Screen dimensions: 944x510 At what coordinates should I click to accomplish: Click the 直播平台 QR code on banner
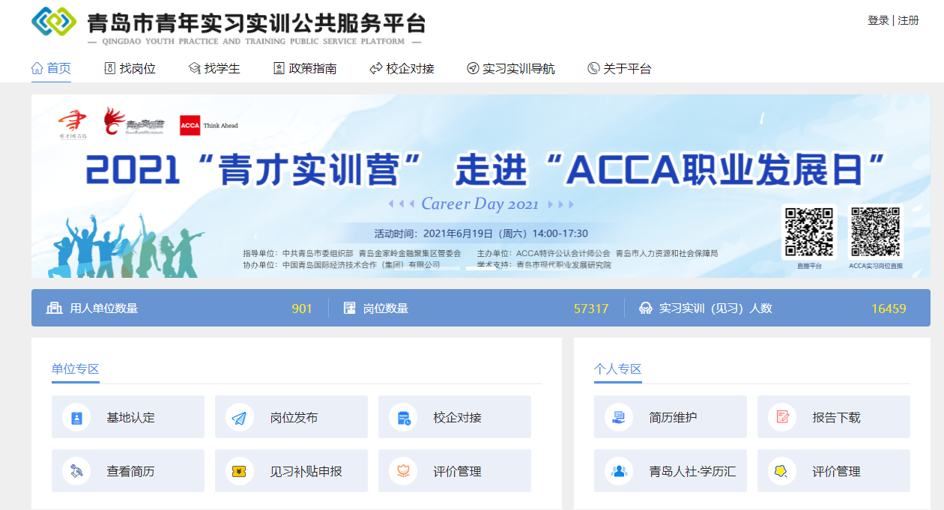[808, 231]
